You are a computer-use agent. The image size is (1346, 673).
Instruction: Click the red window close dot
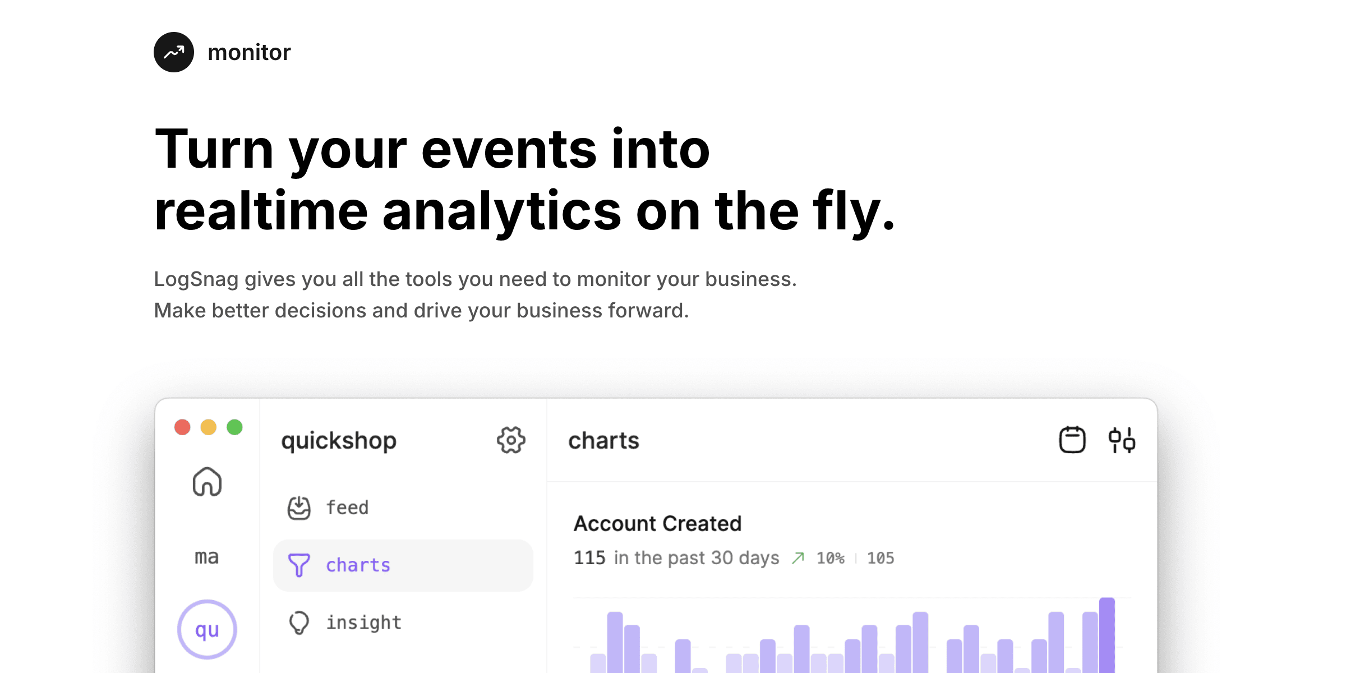point(182,427)
